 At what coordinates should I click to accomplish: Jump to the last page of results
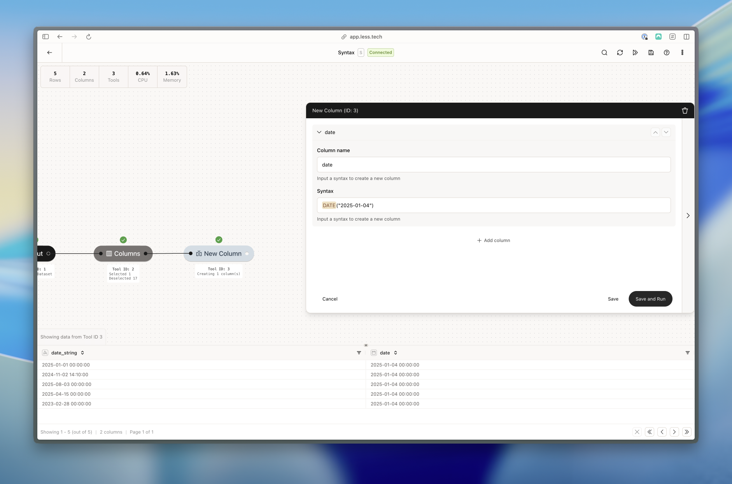coord(687,432)
